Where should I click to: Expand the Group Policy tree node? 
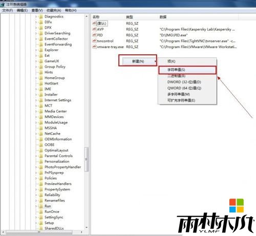click(x=36, y=67)
